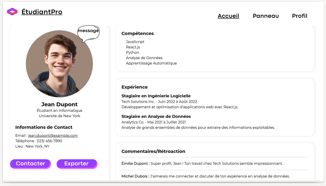Click Stagiaire en Analyse de Données entry

coord(156,116)
